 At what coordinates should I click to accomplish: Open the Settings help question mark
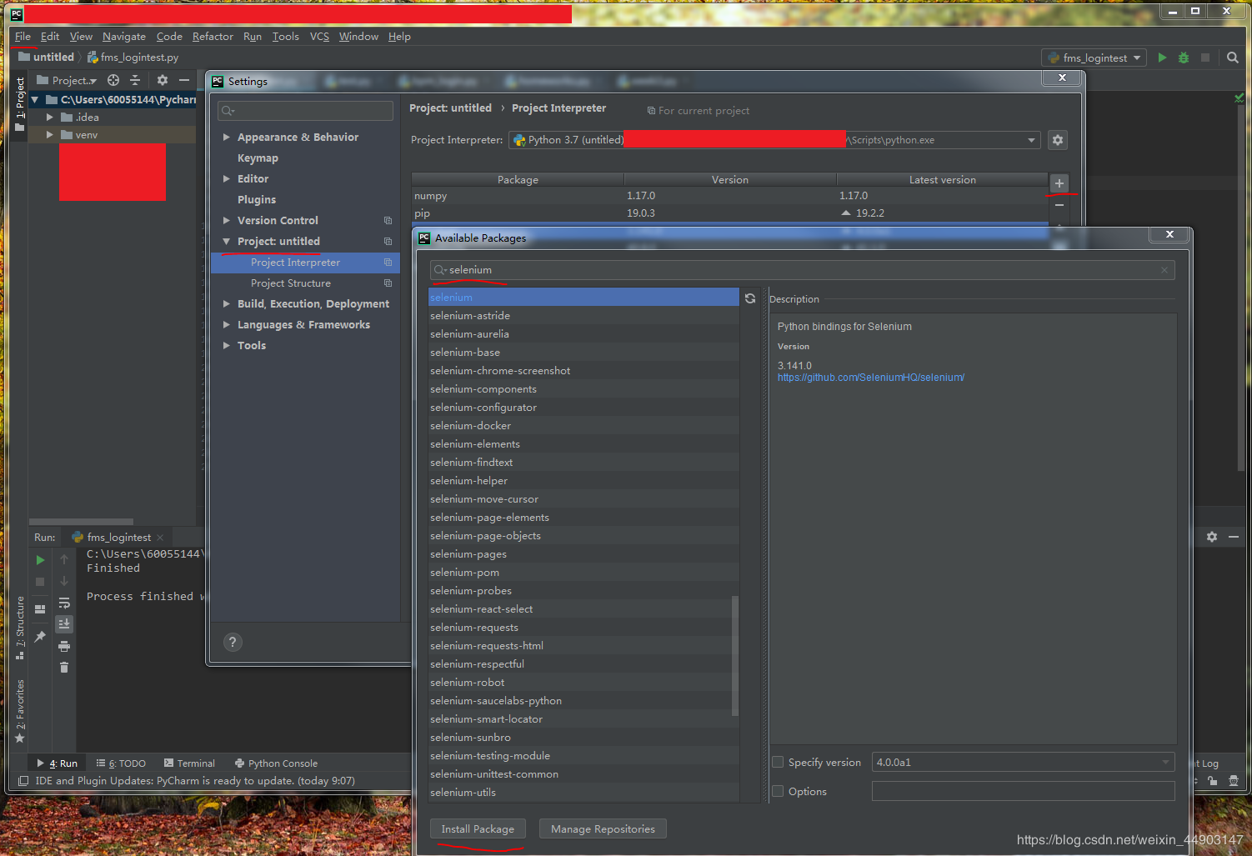233,642
